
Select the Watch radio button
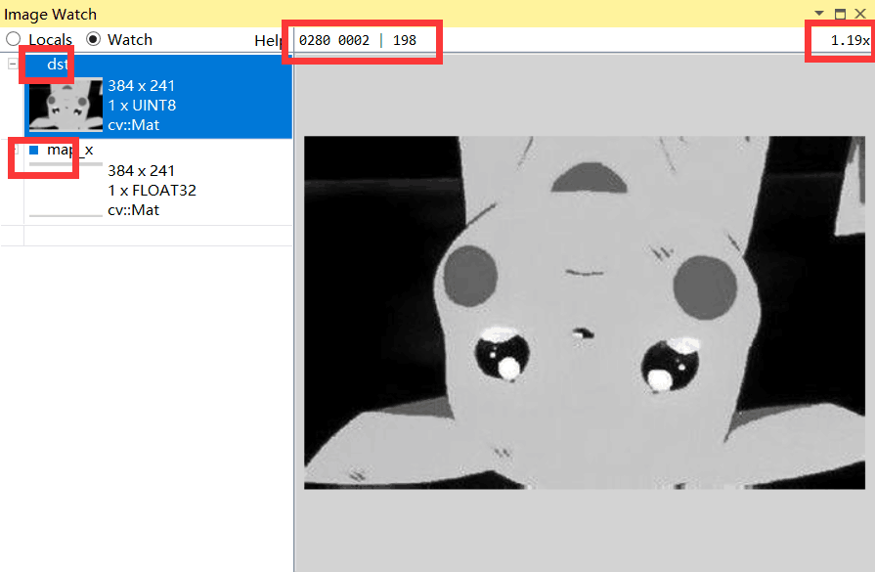click(x=93, y=39)
